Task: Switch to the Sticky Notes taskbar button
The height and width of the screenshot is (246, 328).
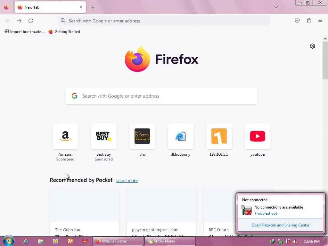Action: (170, 241)
